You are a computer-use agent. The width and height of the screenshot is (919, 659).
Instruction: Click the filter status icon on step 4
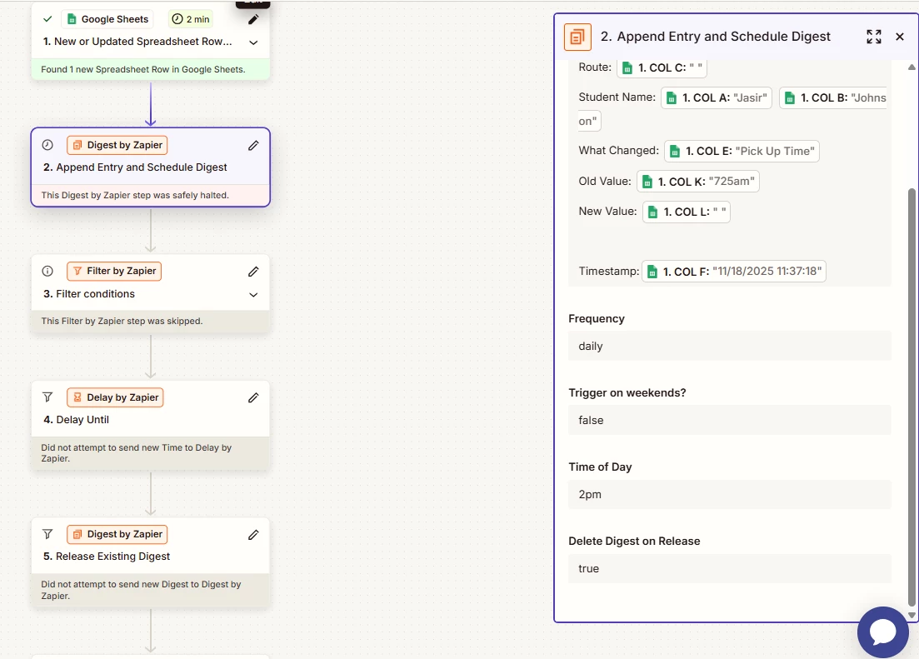tap(47, 397)
